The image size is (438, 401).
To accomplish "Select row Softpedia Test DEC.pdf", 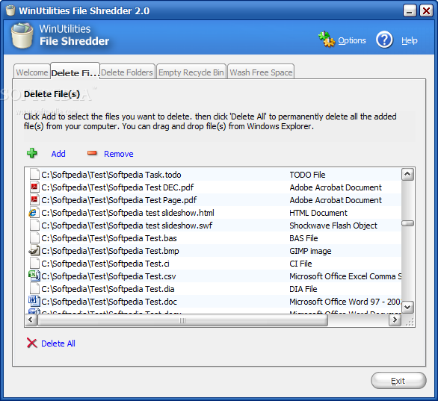I will [x=213, y=187].
